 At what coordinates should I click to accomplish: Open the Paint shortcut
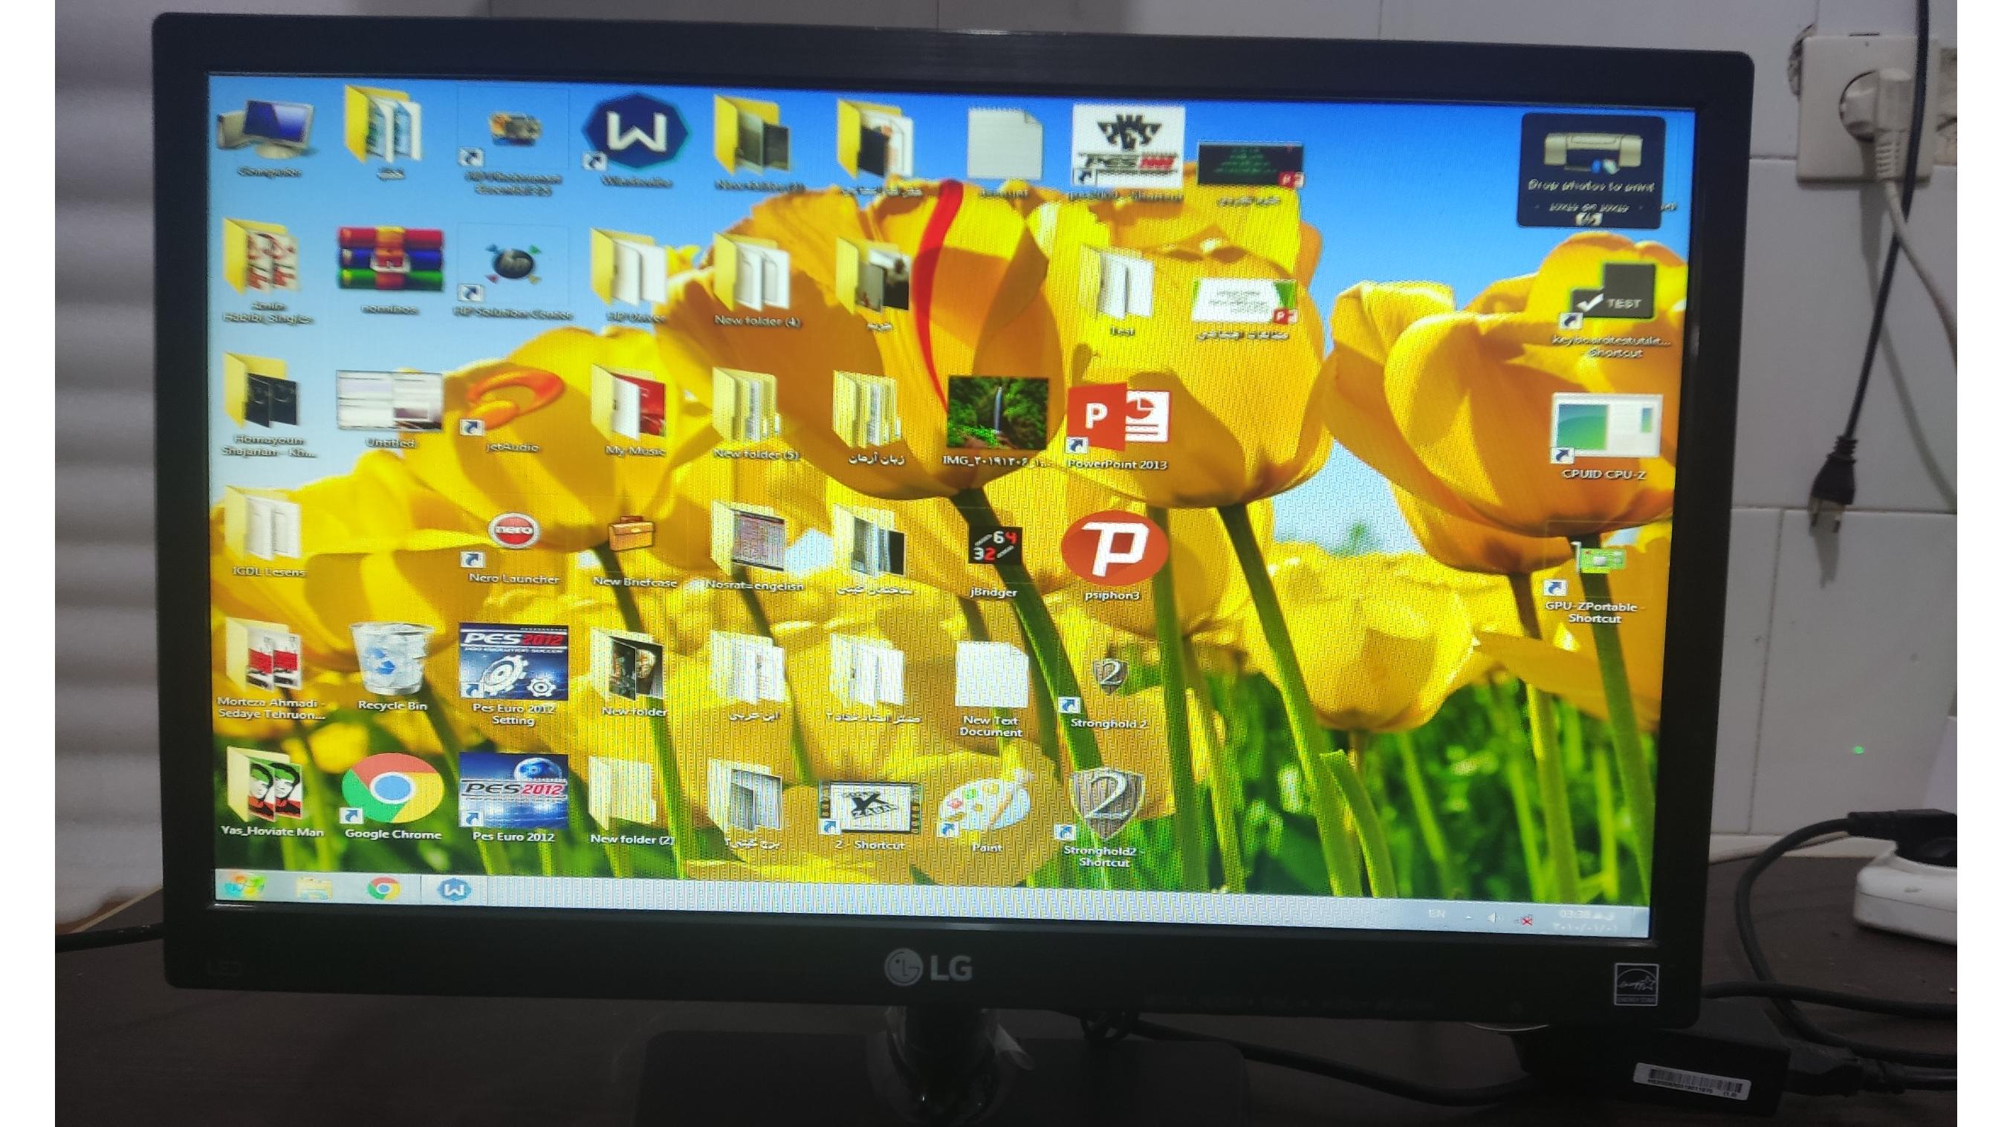coord(987,805)
